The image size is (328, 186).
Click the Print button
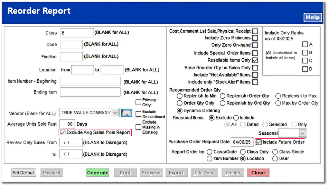[125, 173]
